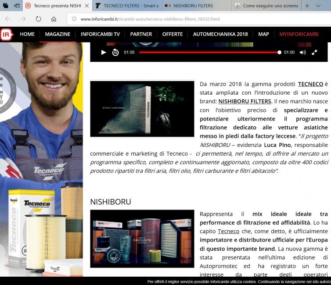The width and height of the screenshot is (331, 285).
Task: Click the NISHIBORU section heading
Action: click(x=110, y=202)
